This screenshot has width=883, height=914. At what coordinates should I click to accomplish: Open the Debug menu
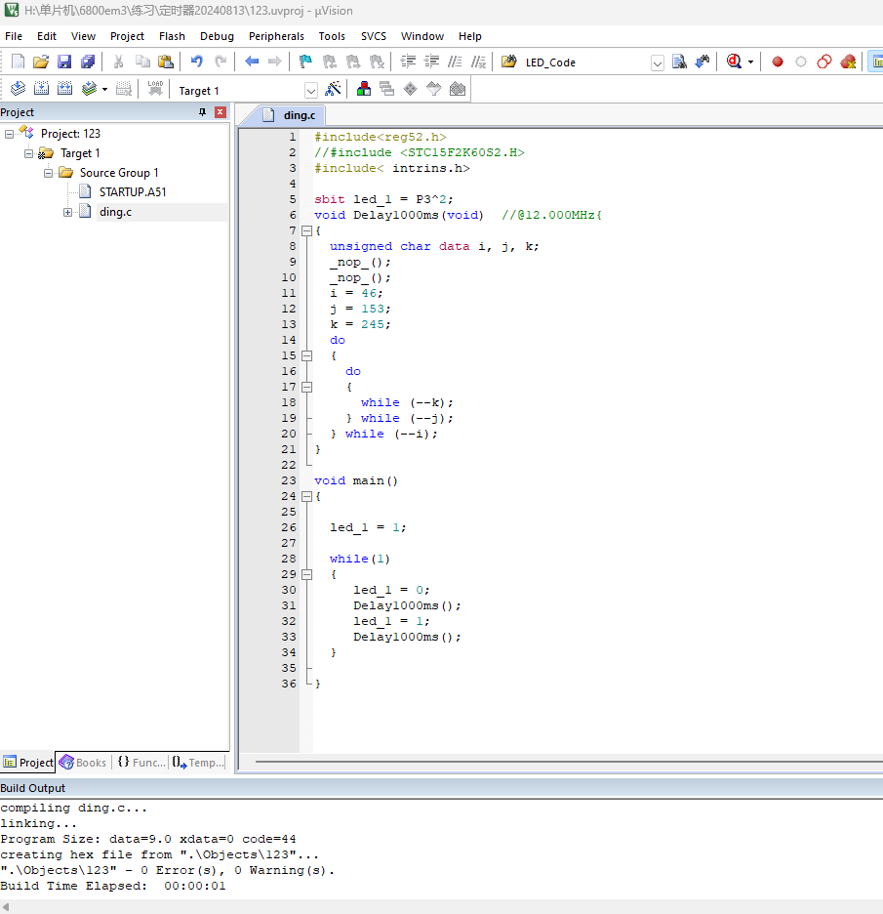[x=217, y=36]
